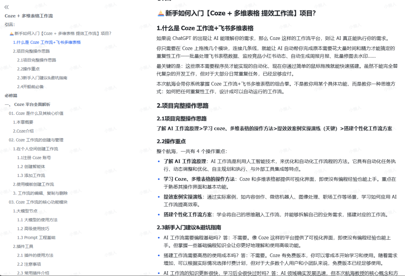Click document subheading 2.1项目完整操作思路
Viewport: 405px width, 276px height.
point(182,119)
